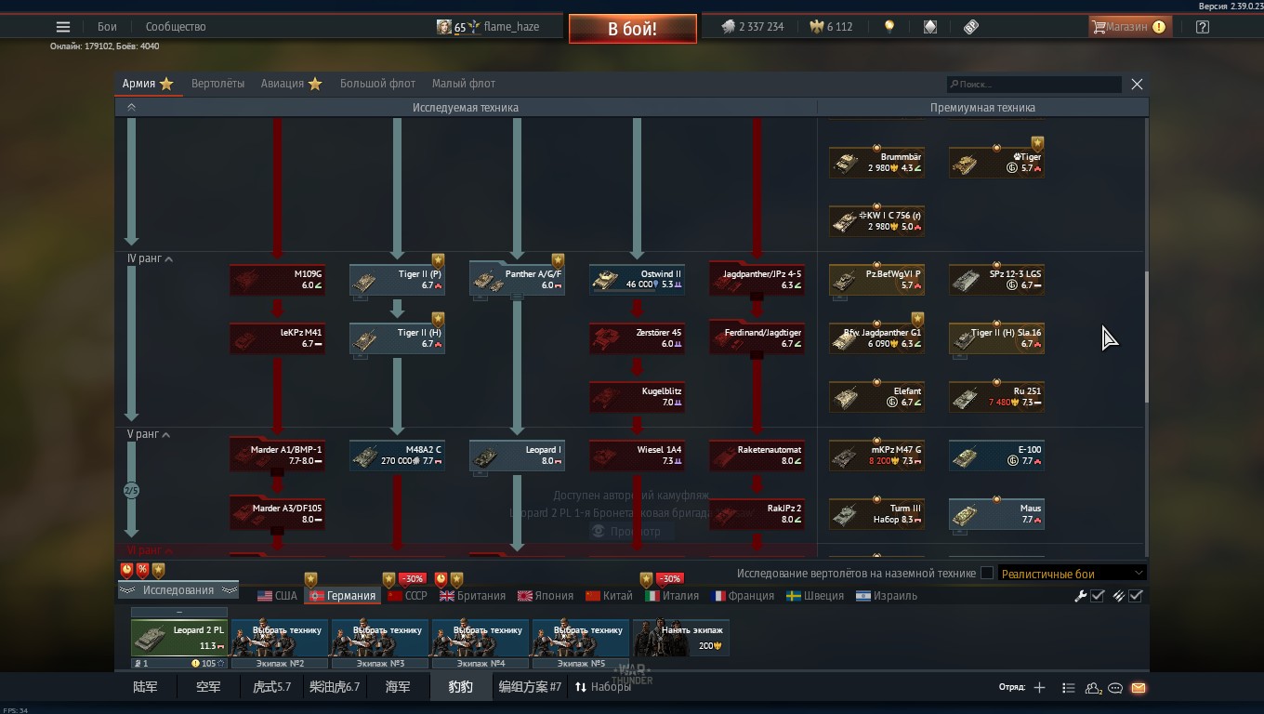Image resolution: width=1264 pixels, height=714 pixels.
Task: Toggle helicopter research on ground vehicles checkbox
Action: tap(987, 574)
